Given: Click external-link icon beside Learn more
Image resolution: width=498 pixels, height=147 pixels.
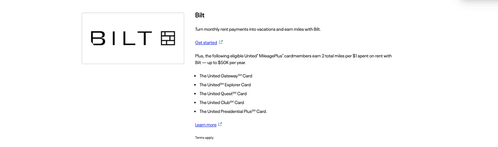Looking at the screenshot, I should 220,124.
